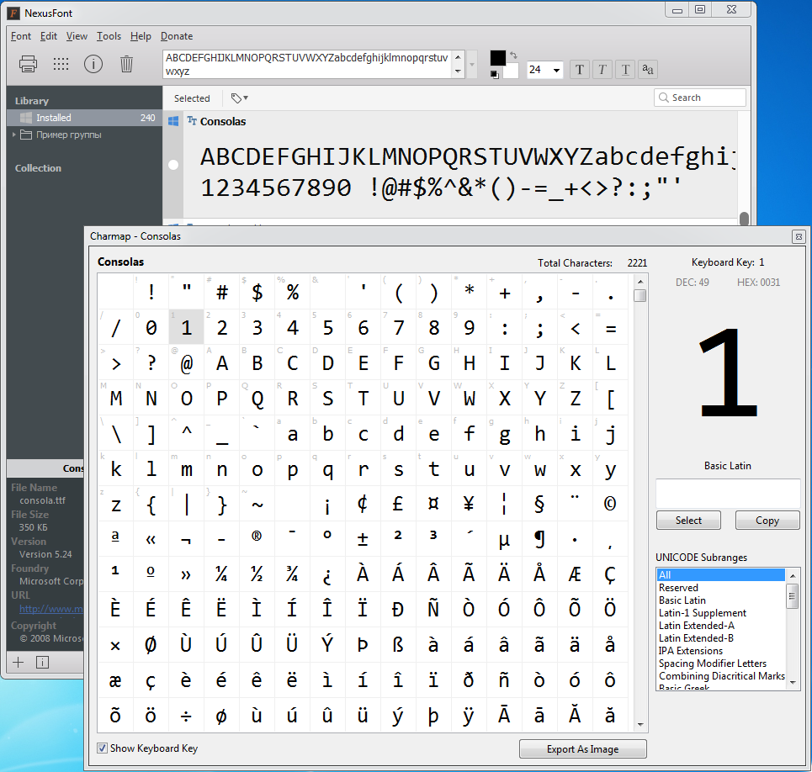Viewport: 812px width, 772px height.
Task: Select the £ pound sign cell
Action: click(x=398, y=504)
